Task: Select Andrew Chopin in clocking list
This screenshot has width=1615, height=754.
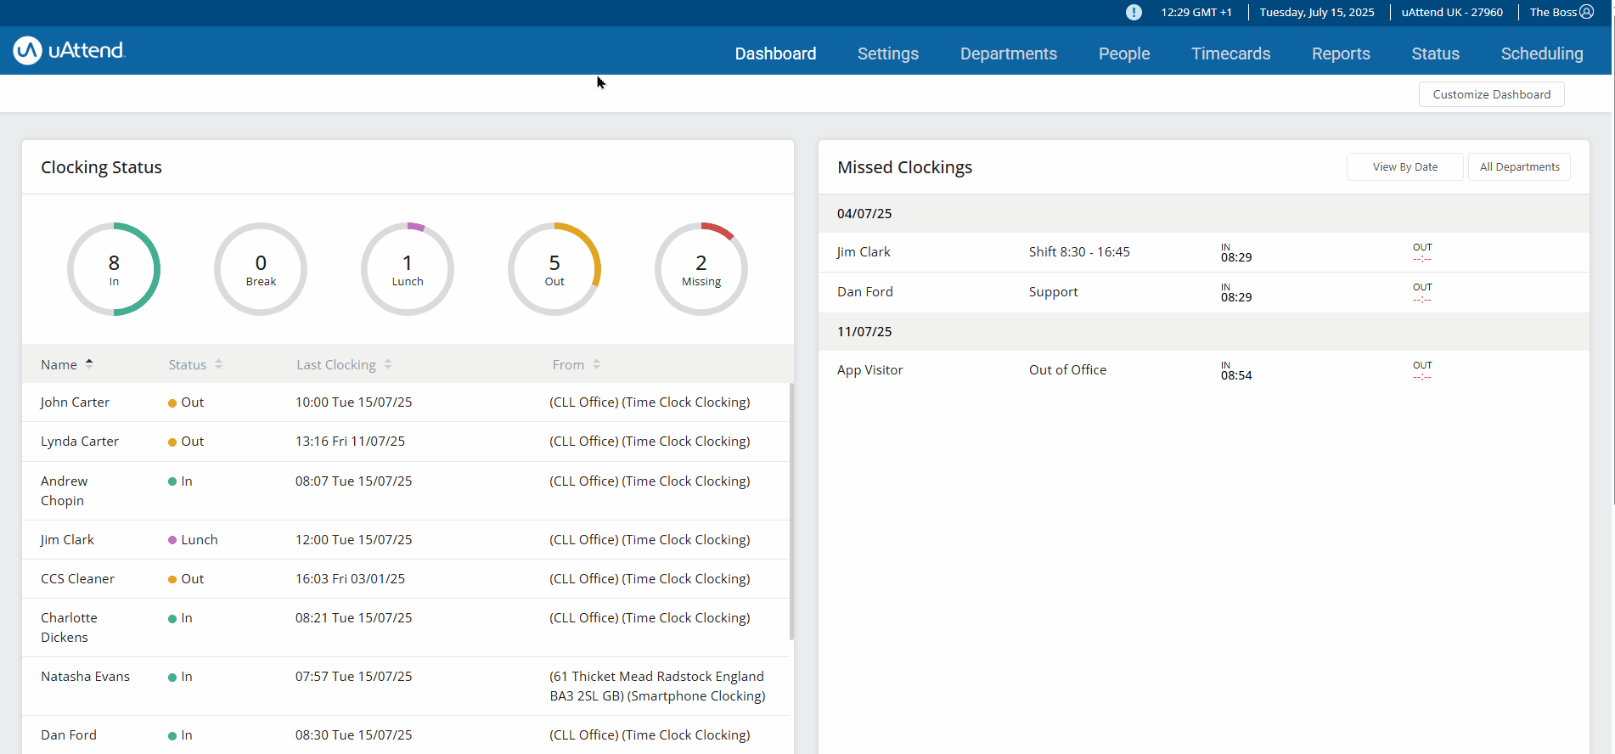Action: 64,491
